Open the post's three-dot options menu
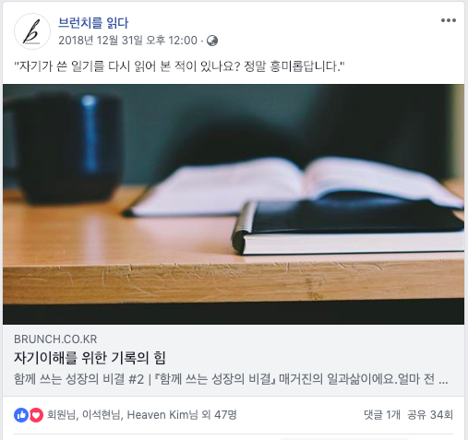 pos(448,20)
